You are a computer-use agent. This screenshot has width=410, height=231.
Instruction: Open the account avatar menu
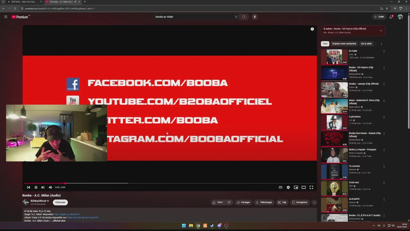click(400, 17)
